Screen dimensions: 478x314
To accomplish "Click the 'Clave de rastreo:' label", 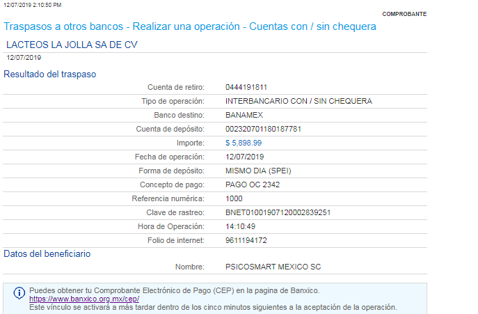I will tap(175, 212).
